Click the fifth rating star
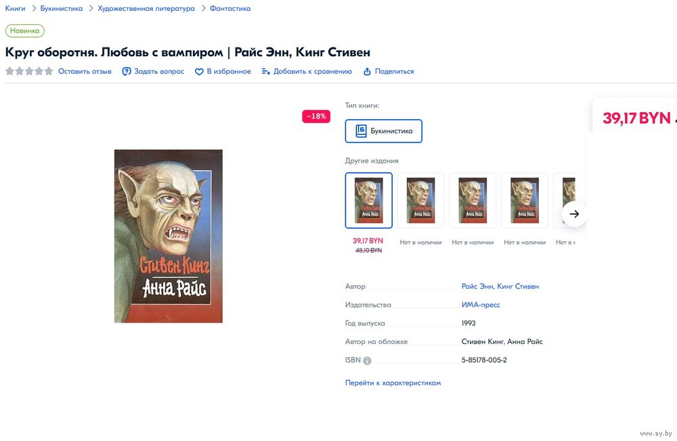Screen dimensions: 677x441 click(x=49, y=71)
